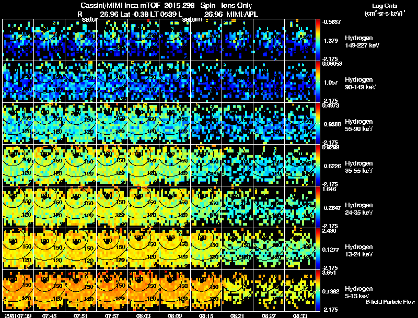Click the 'Hydrogen 149-227 keV' row label
Viewport: 418px width, 318px height.
pyautogui.click(x=362, y=42)
